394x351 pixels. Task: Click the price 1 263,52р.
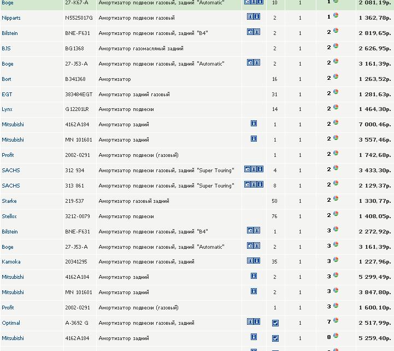point(375,79)
